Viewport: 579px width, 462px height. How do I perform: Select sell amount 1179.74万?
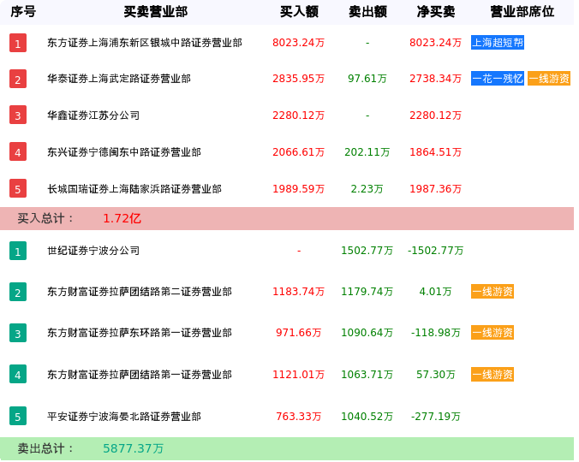(x=367, y=292)
